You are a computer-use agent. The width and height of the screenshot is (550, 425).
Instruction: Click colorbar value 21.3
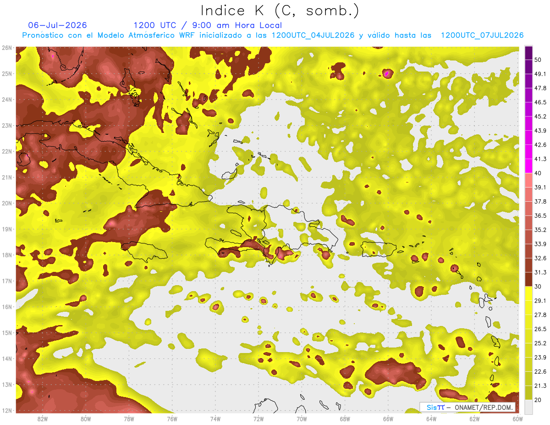(541, 386)
